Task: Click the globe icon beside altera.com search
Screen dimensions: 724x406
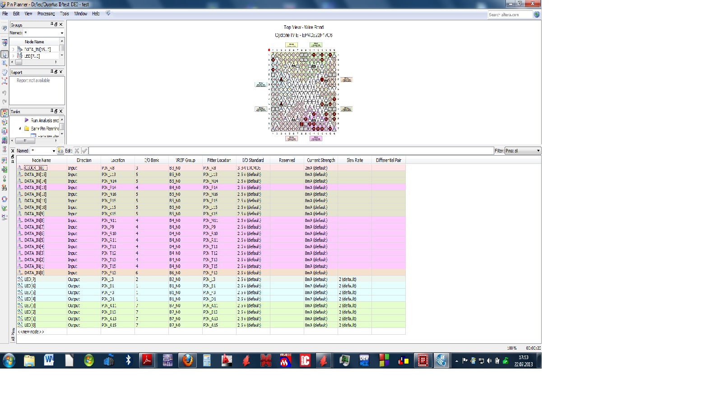Action: (x=537, y=14)
